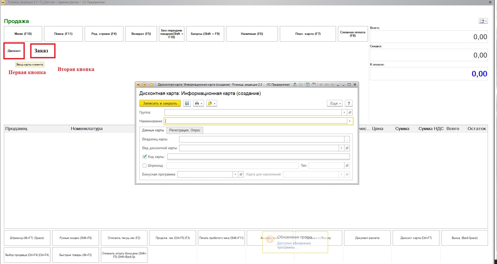The width and height of the screenshot is (497, 264).
Task: Click the Записать и закрыть button
Action: 160,103
